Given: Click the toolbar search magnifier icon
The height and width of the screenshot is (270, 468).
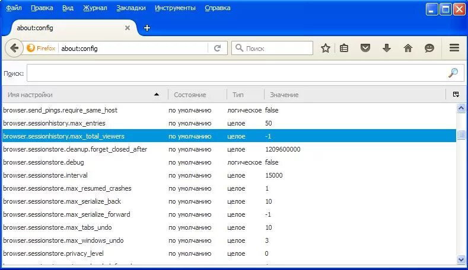Looking at the screenshot, I should click(x=239, y=48).
